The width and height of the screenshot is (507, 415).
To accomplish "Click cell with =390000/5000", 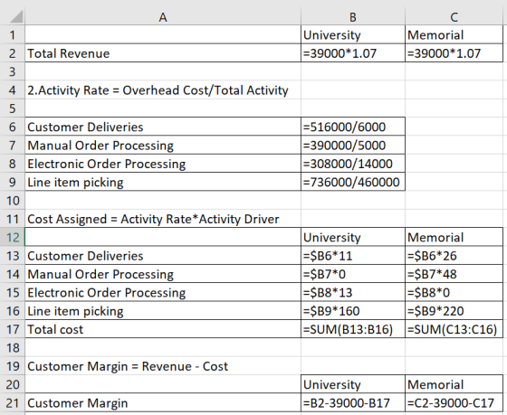I will [x=353, y=146].
